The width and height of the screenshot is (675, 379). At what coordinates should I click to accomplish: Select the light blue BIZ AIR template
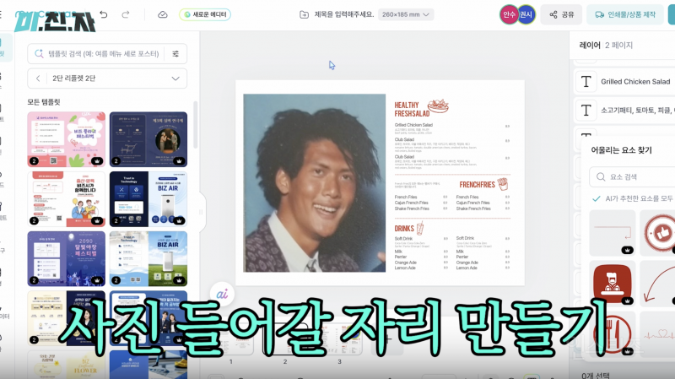click(148, 259)
